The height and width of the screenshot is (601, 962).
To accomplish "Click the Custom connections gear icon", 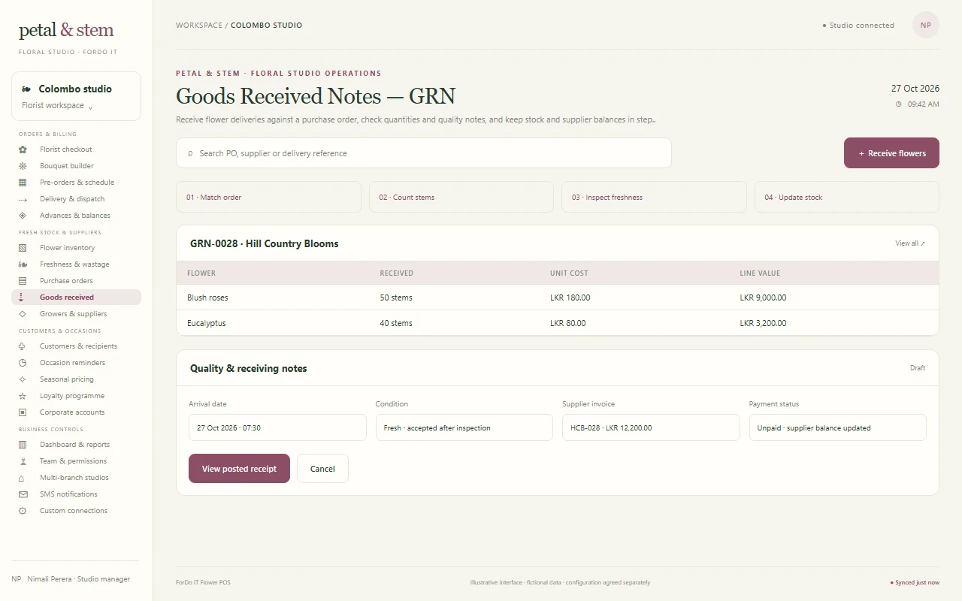I will [x=23, y=511].
